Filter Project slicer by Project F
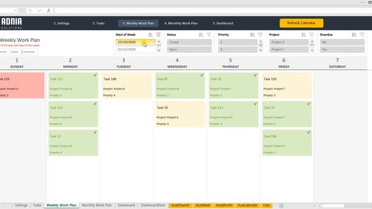This screenshot has width=372, height=209. (289, 49)
